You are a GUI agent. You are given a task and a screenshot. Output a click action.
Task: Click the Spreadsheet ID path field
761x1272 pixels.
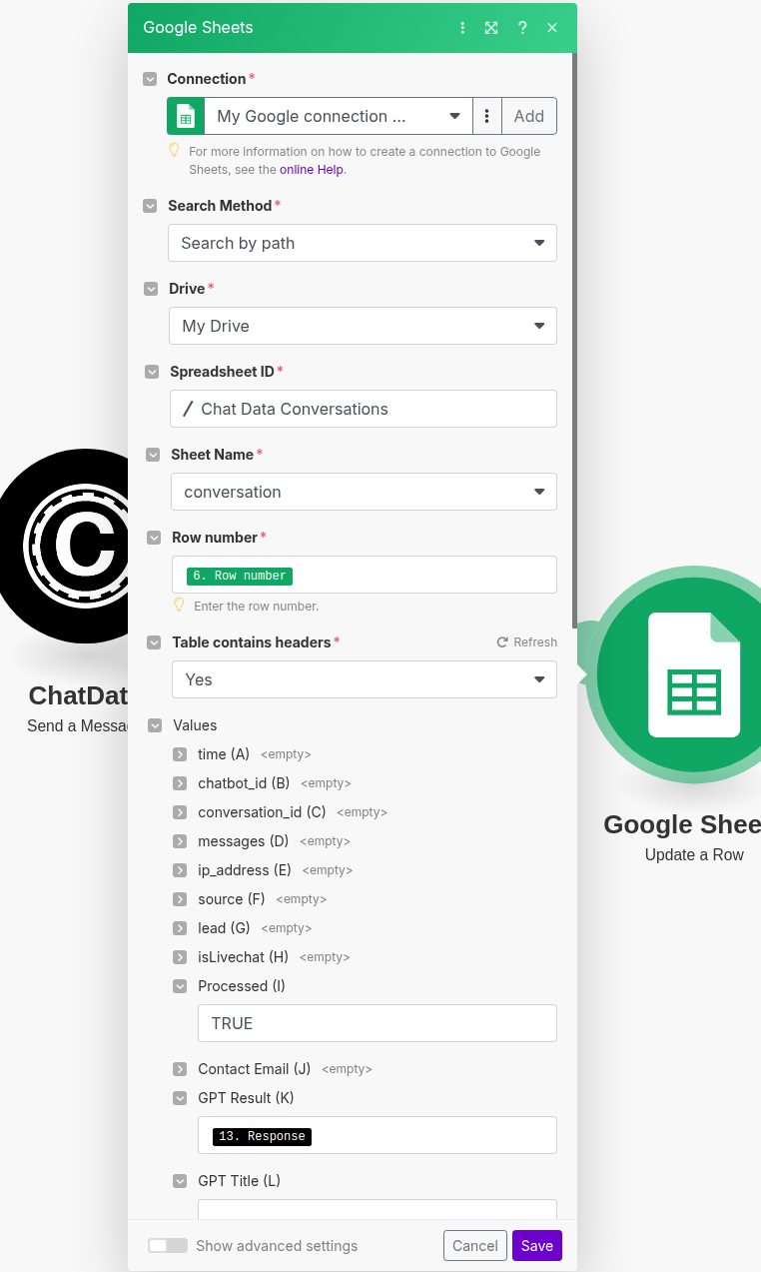click(364, 409)
